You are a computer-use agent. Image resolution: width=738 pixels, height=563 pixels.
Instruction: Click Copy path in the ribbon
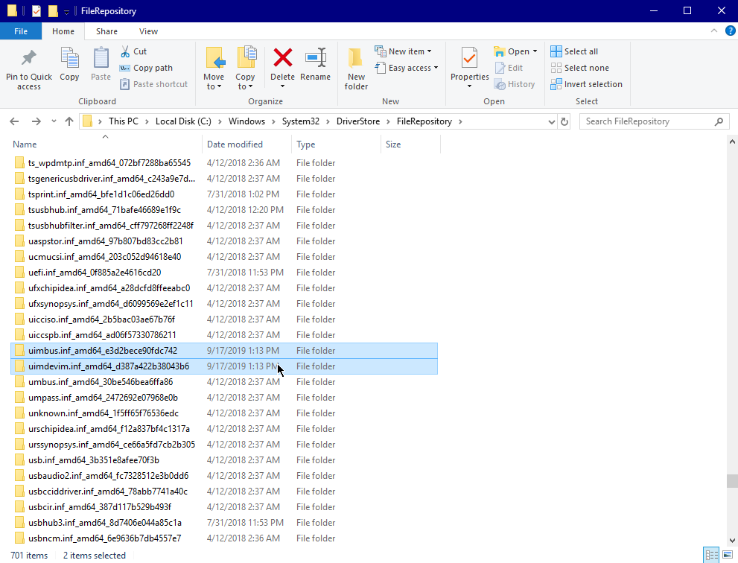pos(146,68)
